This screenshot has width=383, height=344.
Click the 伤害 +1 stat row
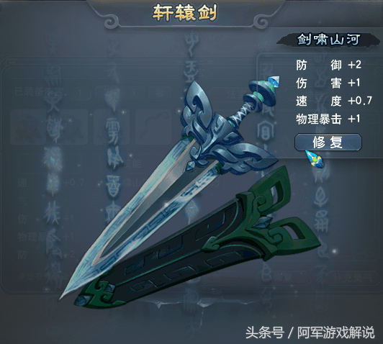click(328, 83)
